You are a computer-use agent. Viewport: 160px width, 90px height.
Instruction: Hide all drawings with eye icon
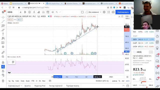pyautogui.click(x=3, y=75)
